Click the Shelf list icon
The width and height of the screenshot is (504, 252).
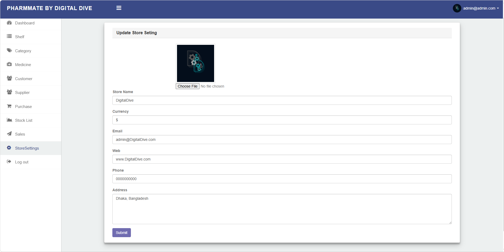pos(9,36)
